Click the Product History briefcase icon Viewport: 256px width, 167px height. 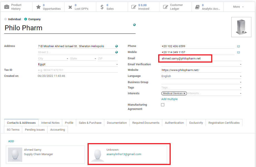(7, 7)
